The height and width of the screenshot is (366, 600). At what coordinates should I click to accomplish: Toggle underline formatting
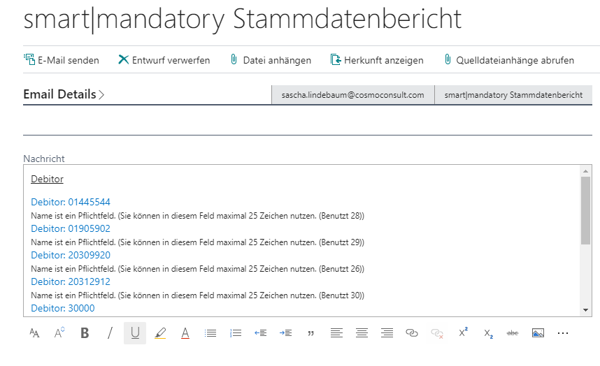tap(135, 333)
